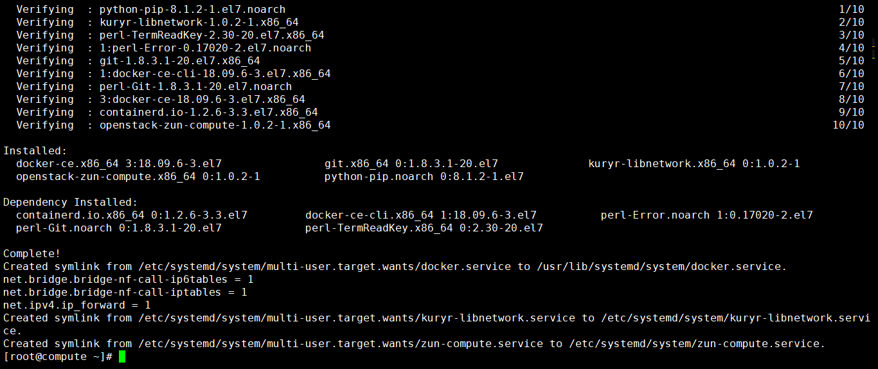Click the kuryr-libnetwork.x86_64 installed package entry
This screenshot has height=369, width=878.
(x=694, y=164)
